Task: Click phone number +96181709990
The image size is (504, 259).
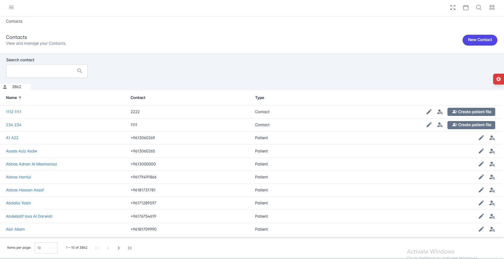Action: pos(143,229)
